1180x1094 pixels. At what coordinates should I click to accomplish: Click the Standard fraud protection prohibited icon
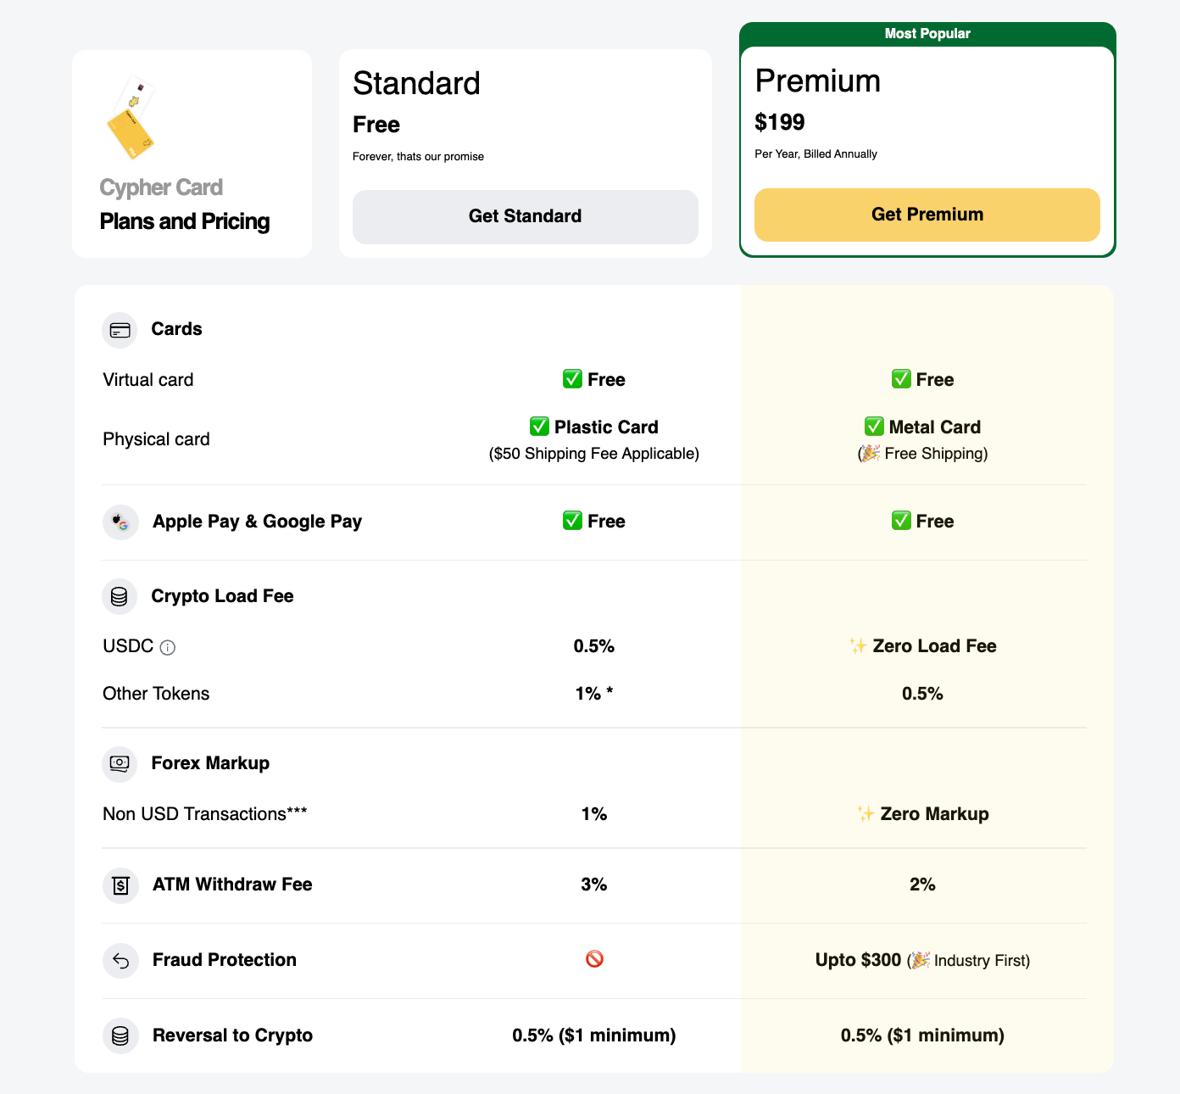(x=594, y=959)
